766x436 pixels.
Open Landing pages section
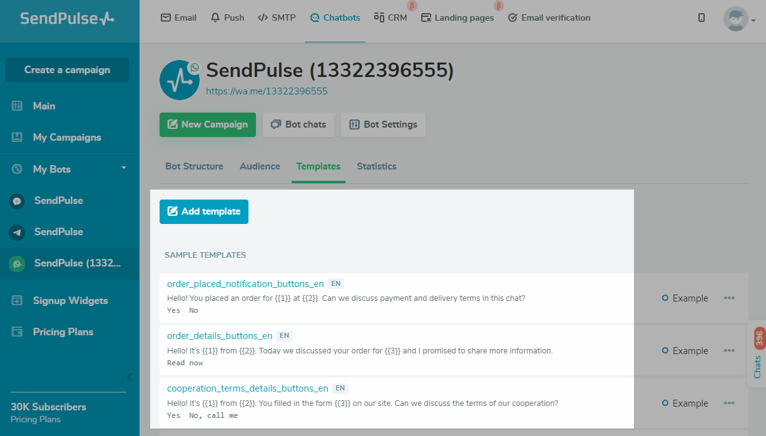point(457,18)
